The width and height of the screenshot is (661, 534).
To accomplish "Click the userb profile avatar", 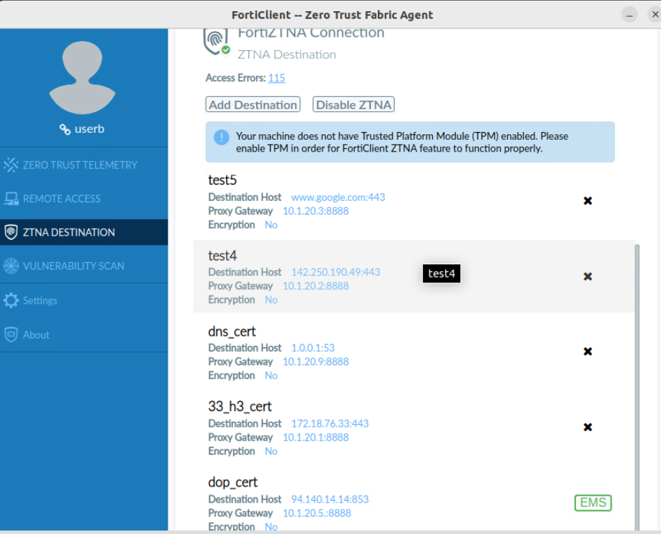I will coord(81,79).
